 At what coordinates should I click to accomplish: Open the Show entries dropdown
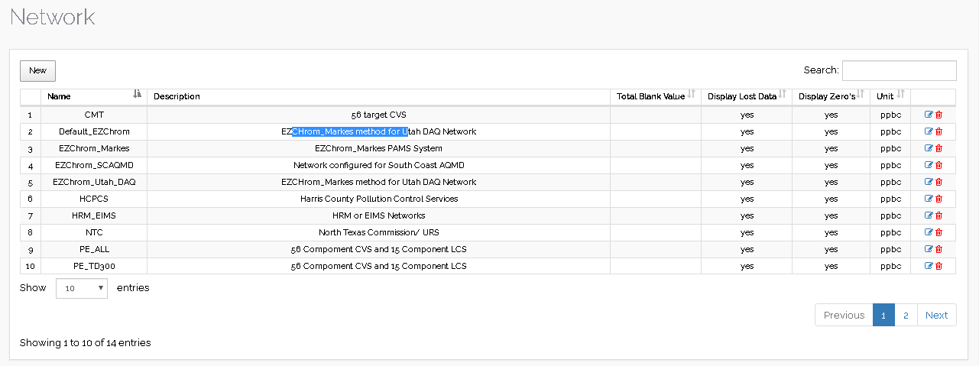coord(82,288)
